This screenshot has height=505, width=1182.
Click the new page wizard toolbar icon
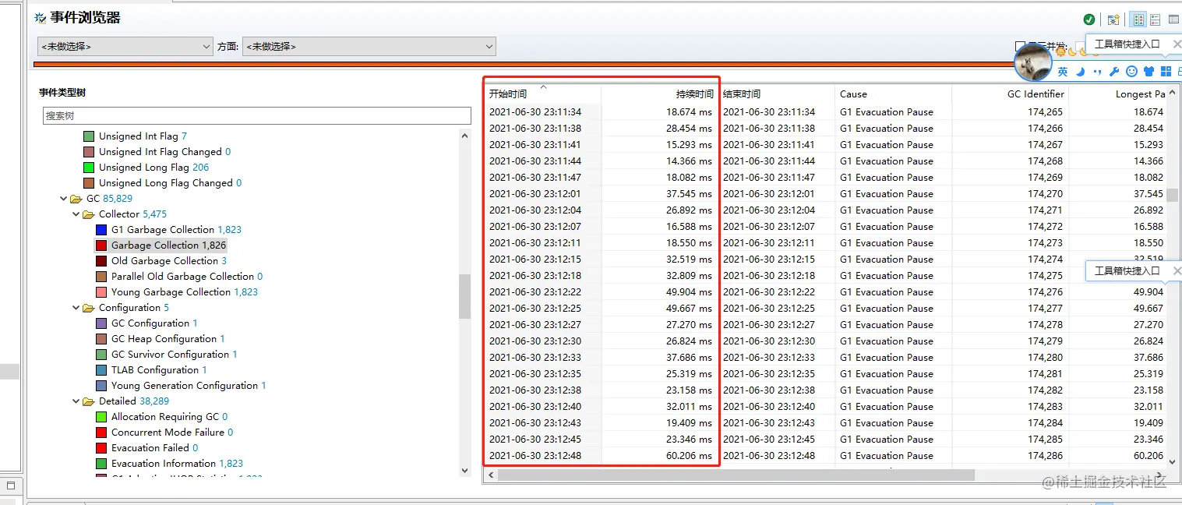click(1113, 19)
